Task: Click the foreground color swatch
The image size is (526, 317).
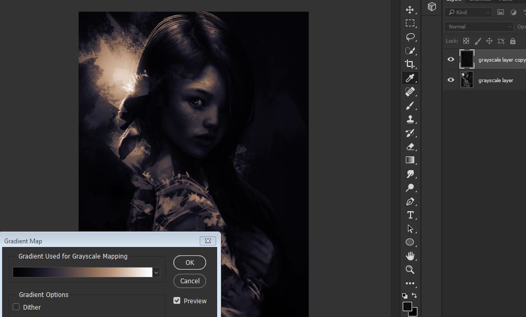Action: [x=407, y=306]
